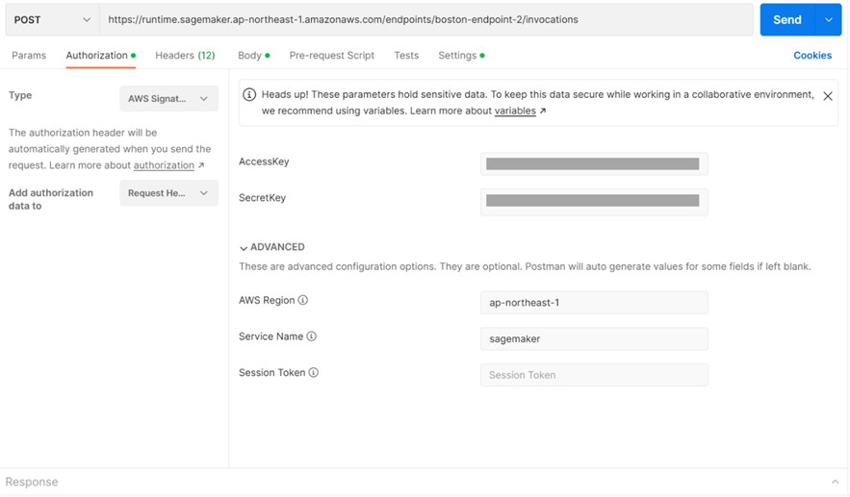Viewport: 850px width, 497px height.
Task: Click the Session Token input field
Action: pyautogui.click(x=594, y=375)
